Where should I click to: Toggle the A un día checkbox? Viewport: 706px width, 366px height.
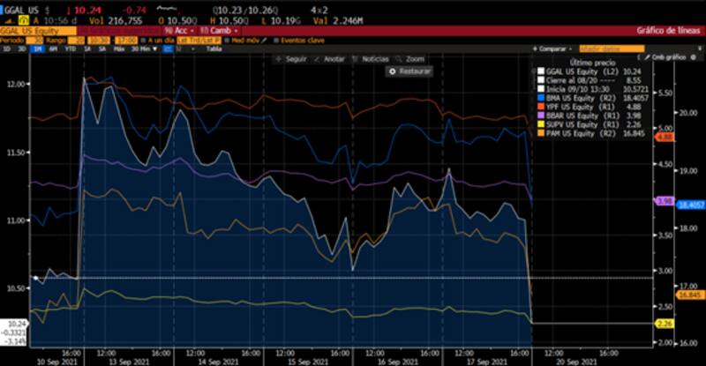coord(145,40)
